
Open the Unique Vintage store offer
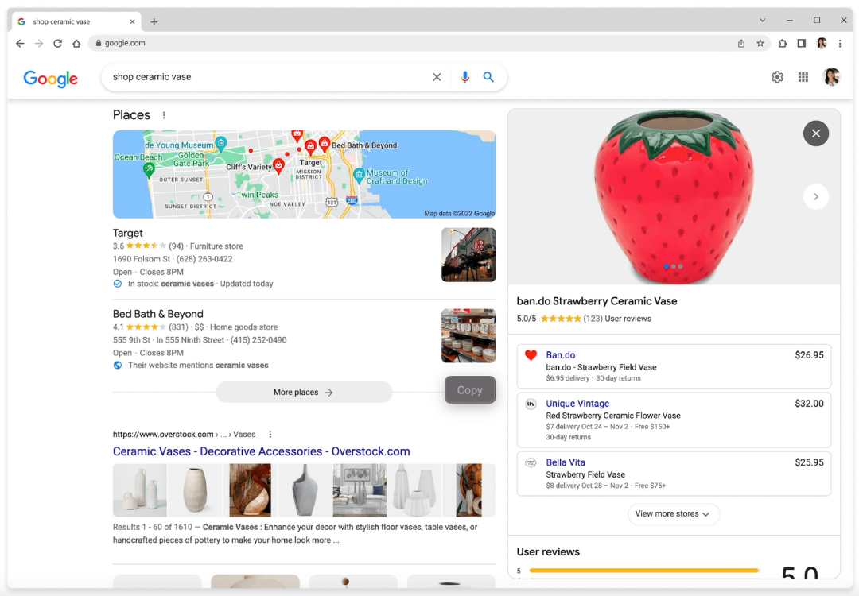click(674, 420)
